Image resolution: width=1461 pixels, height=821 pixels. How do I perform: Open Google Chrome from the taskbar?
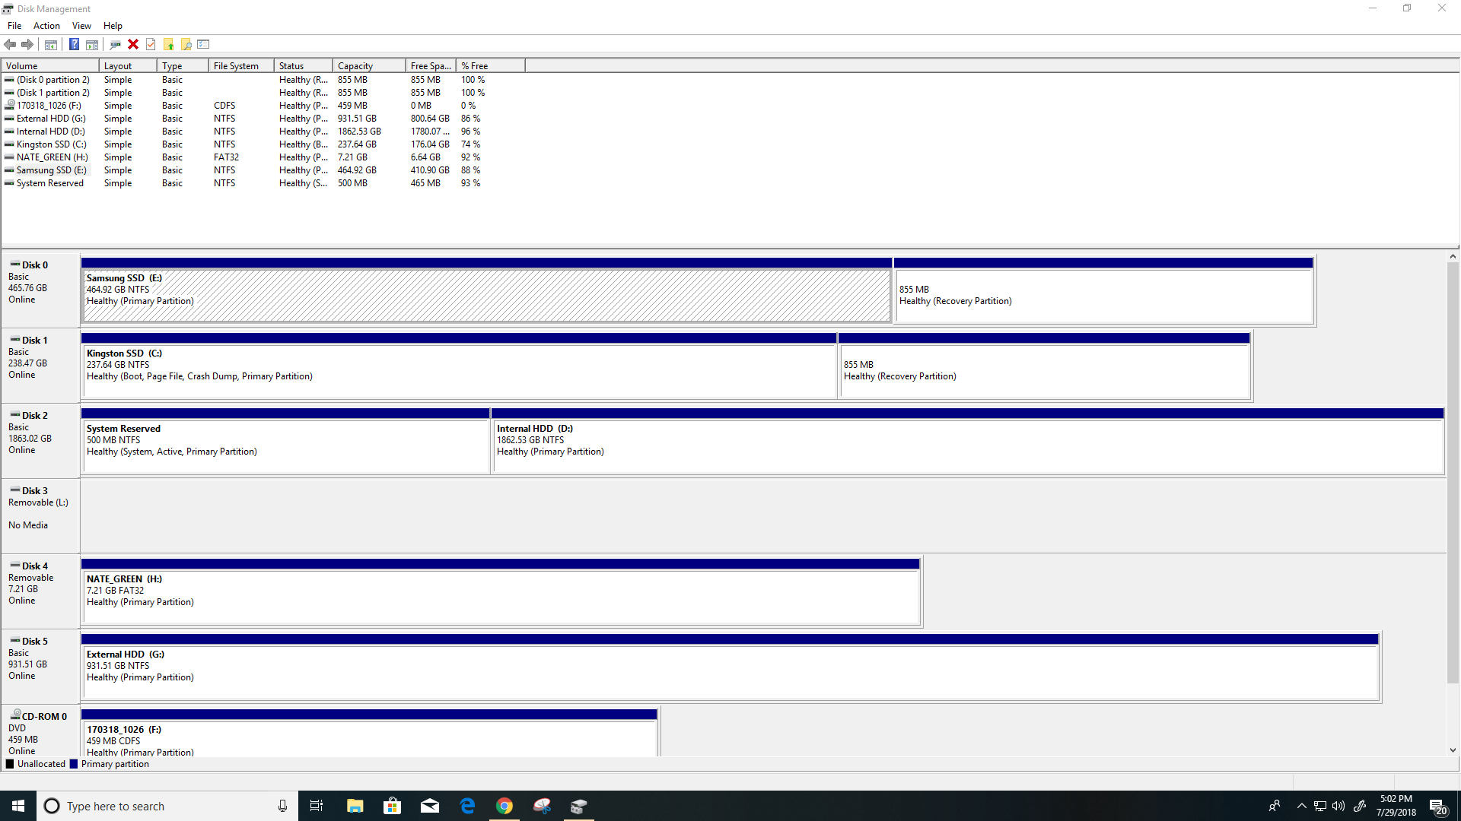tap(505, 806)
